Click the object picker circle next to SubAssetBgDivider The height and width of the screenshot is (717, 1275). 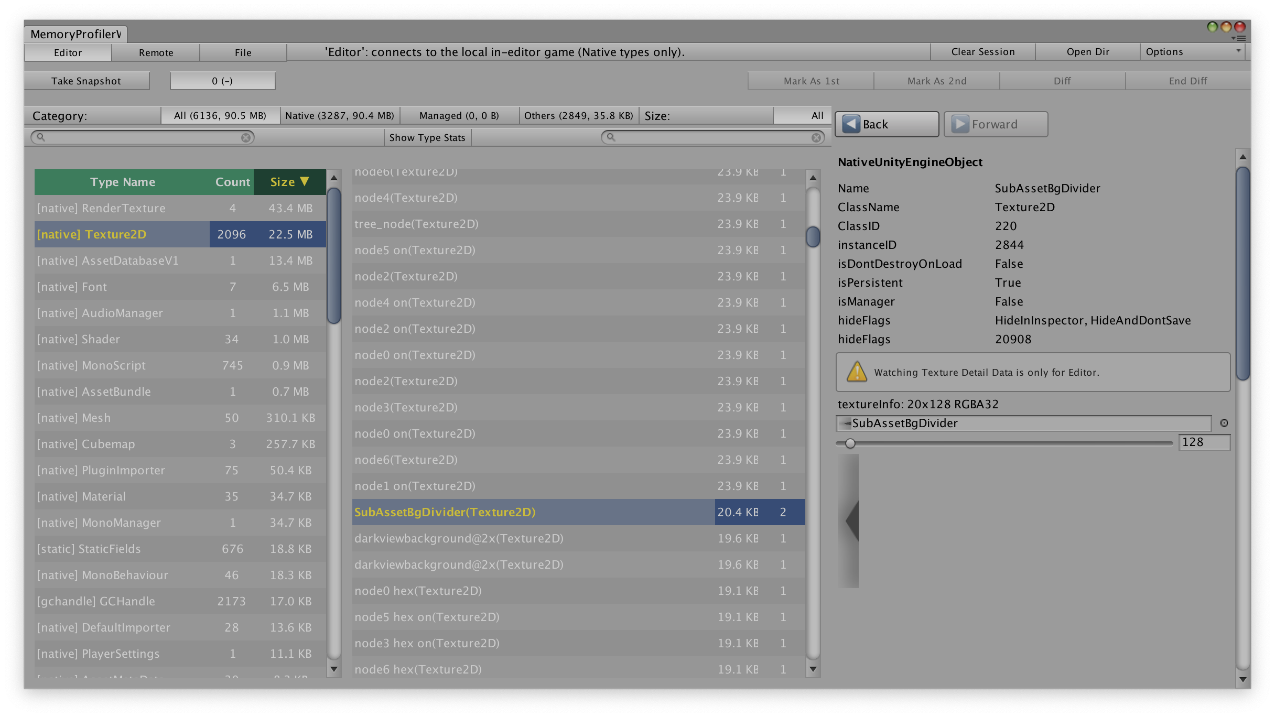pyautogui.click(x=1224, y=423)
